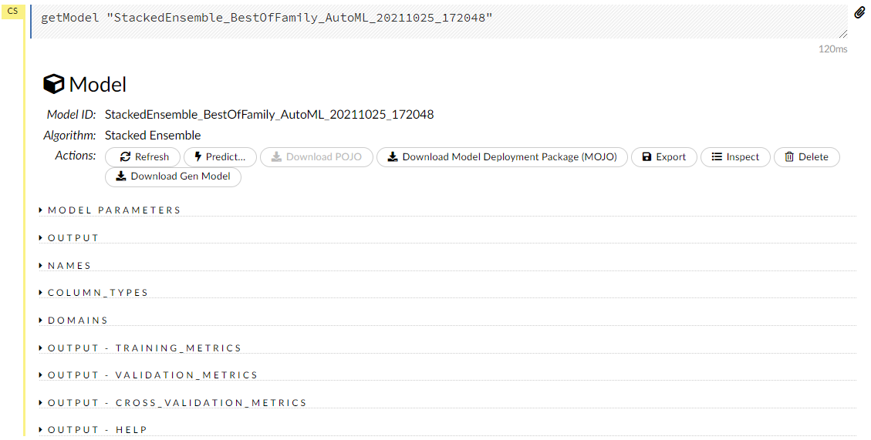
Task: Delete the current model
Action: 806,157
